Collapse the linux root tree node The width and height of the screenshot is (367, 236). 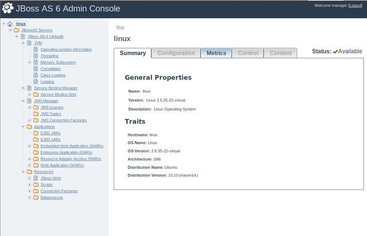[x=4, y=23]
